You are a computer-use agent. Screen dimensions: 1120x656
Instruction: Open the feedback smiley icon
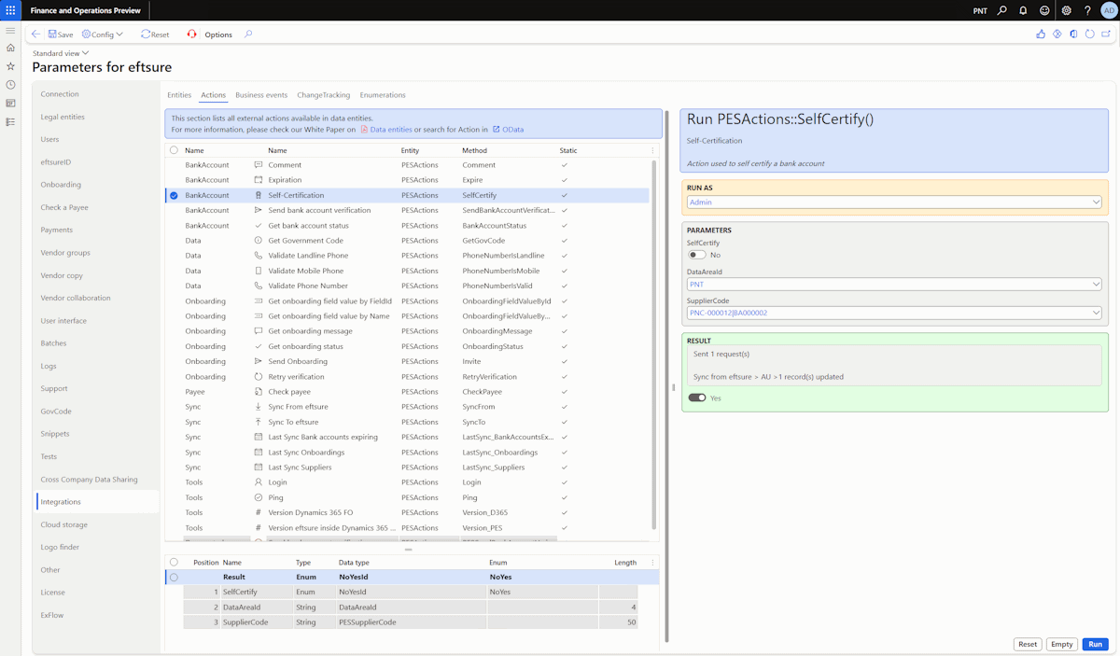pos(1044,10)
